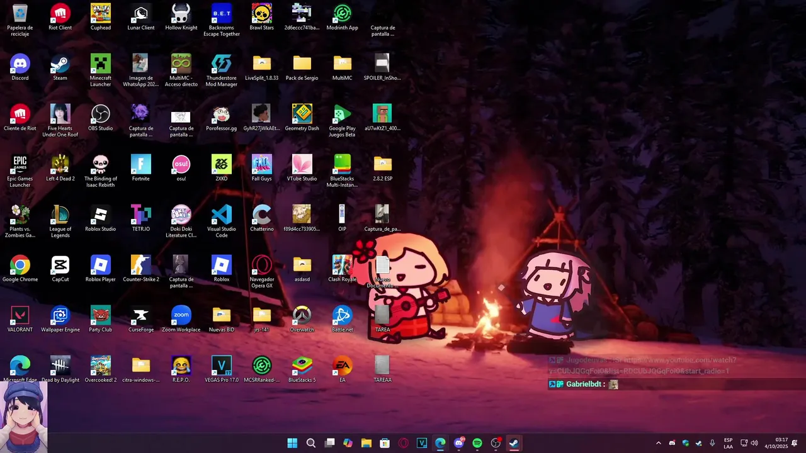The image size is (806, 453).
Task: Select the Roblox Studio icon
Action: click(101, 218)
